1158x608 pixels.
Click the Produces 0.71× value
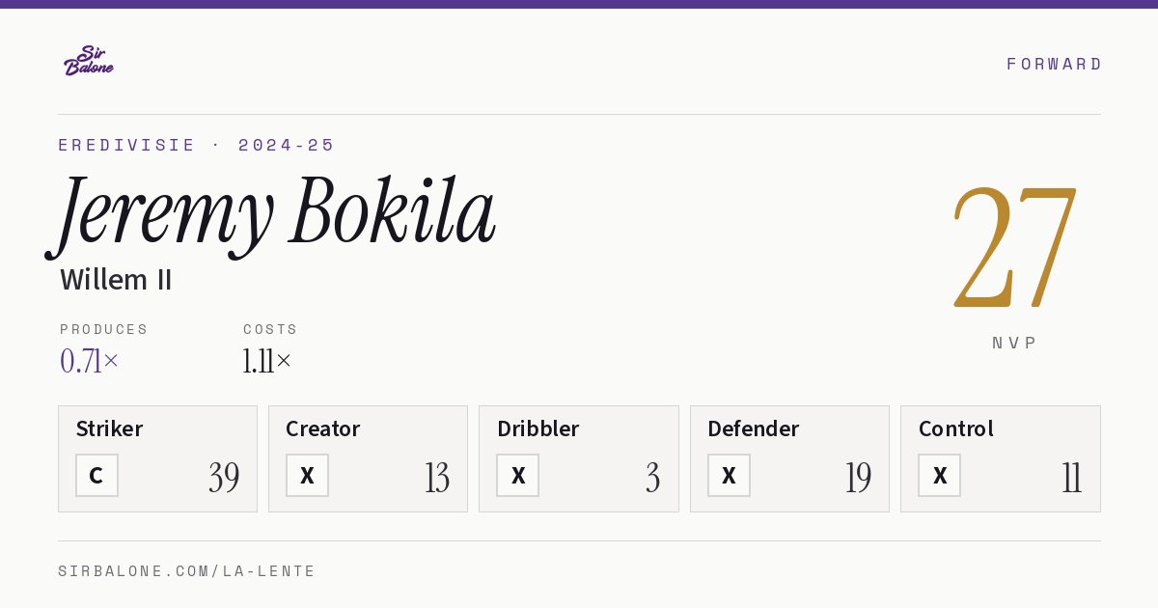(90, 361)
